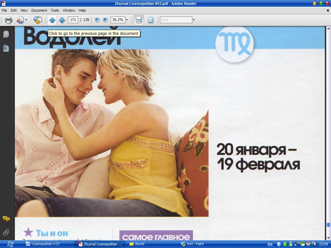Open the Window menu
This screenshot has height=248, width=331.
(x=69, y=10)
